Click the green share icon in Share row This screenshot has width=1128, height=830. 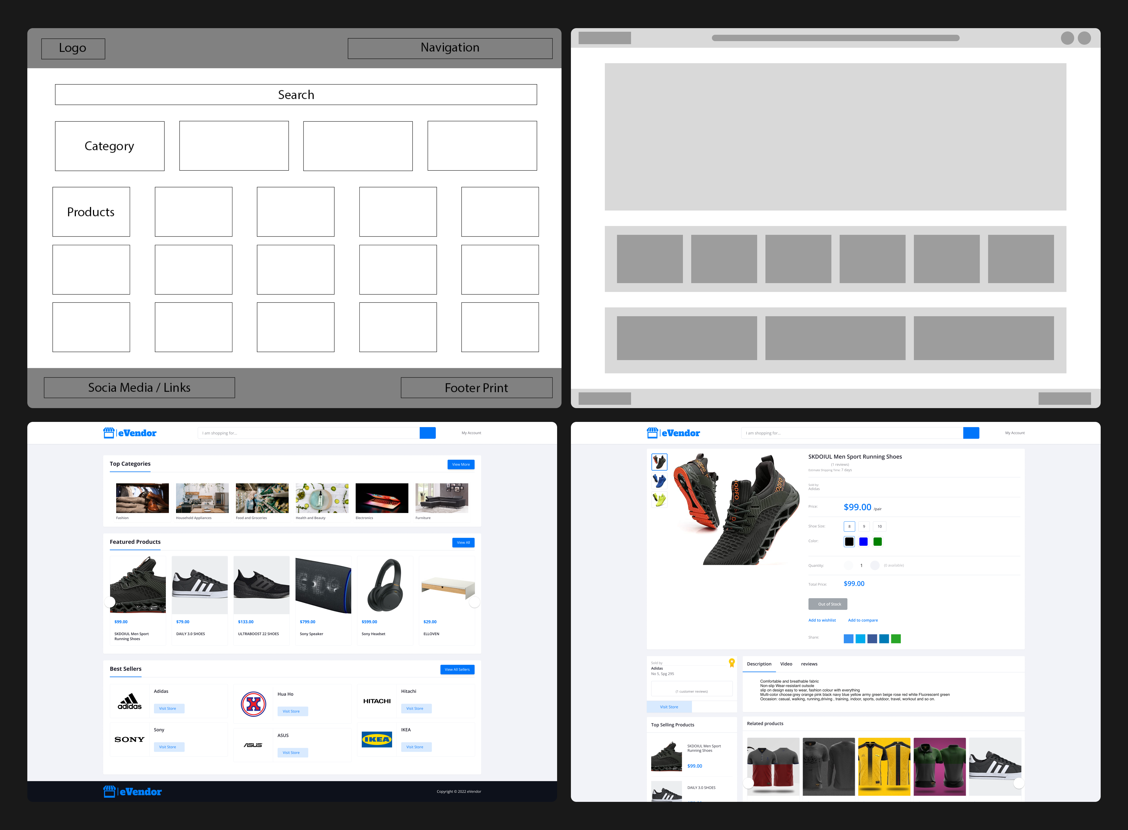(896, 639)
